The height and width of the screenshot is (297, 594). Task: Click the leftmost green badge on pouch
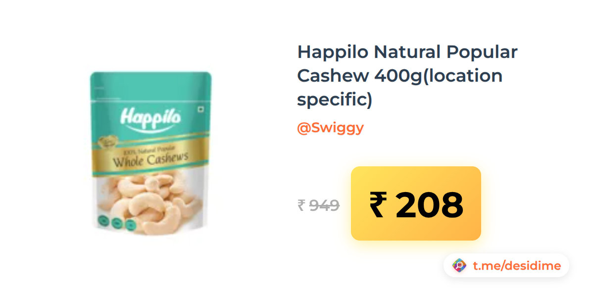coord(103,222)
